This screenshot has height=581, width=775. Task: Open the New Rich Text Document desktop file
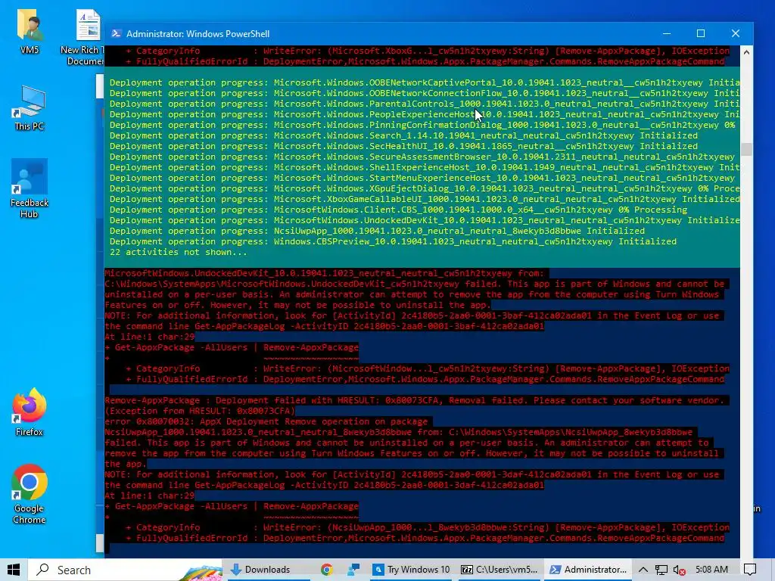(x=83, y=38)
